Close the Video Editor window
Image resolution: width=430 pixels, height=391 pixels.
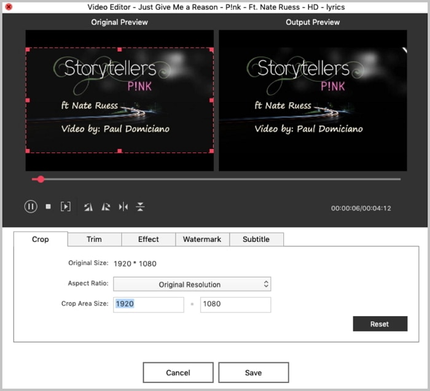click(9, 7)
